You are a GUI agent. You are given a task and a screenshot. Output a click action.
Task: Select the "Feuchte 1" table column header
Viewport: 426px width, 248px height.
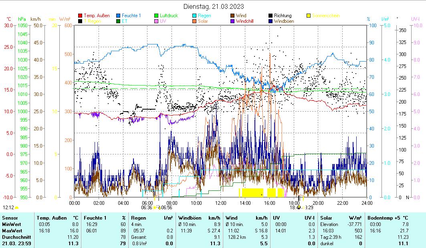pyautogui.click(x=95, y=218)
